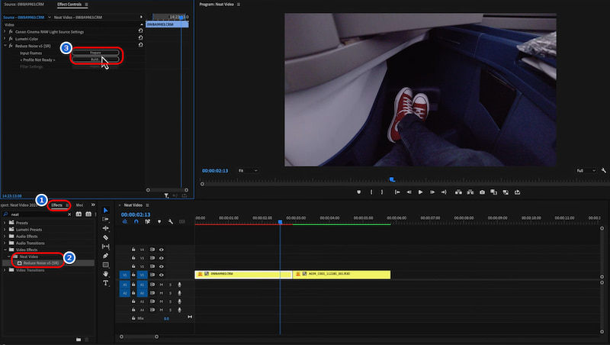Toggle V4 track visibility eye
Viewport: 610px width, 345px height.
162,250
